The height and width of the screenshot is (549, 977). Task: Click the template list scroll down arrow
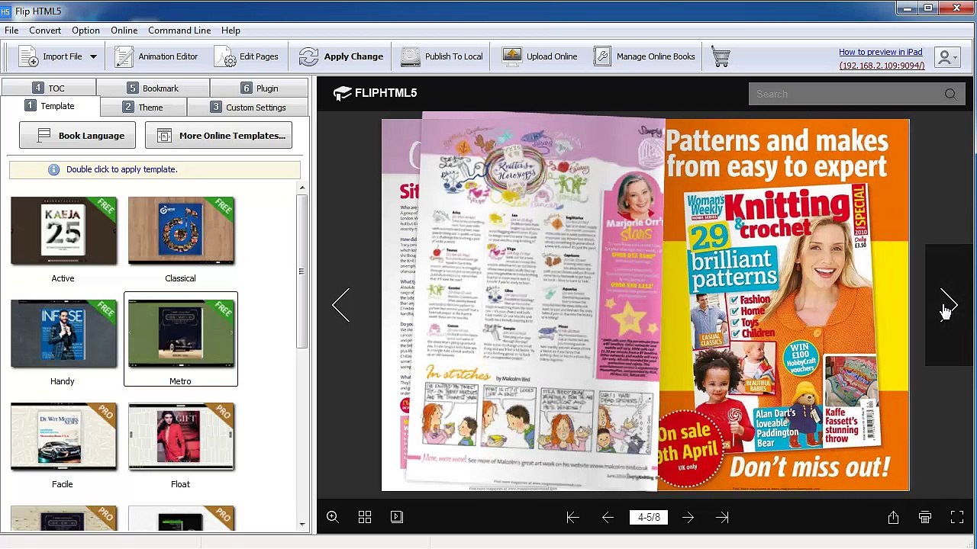[x=302, y=524]
